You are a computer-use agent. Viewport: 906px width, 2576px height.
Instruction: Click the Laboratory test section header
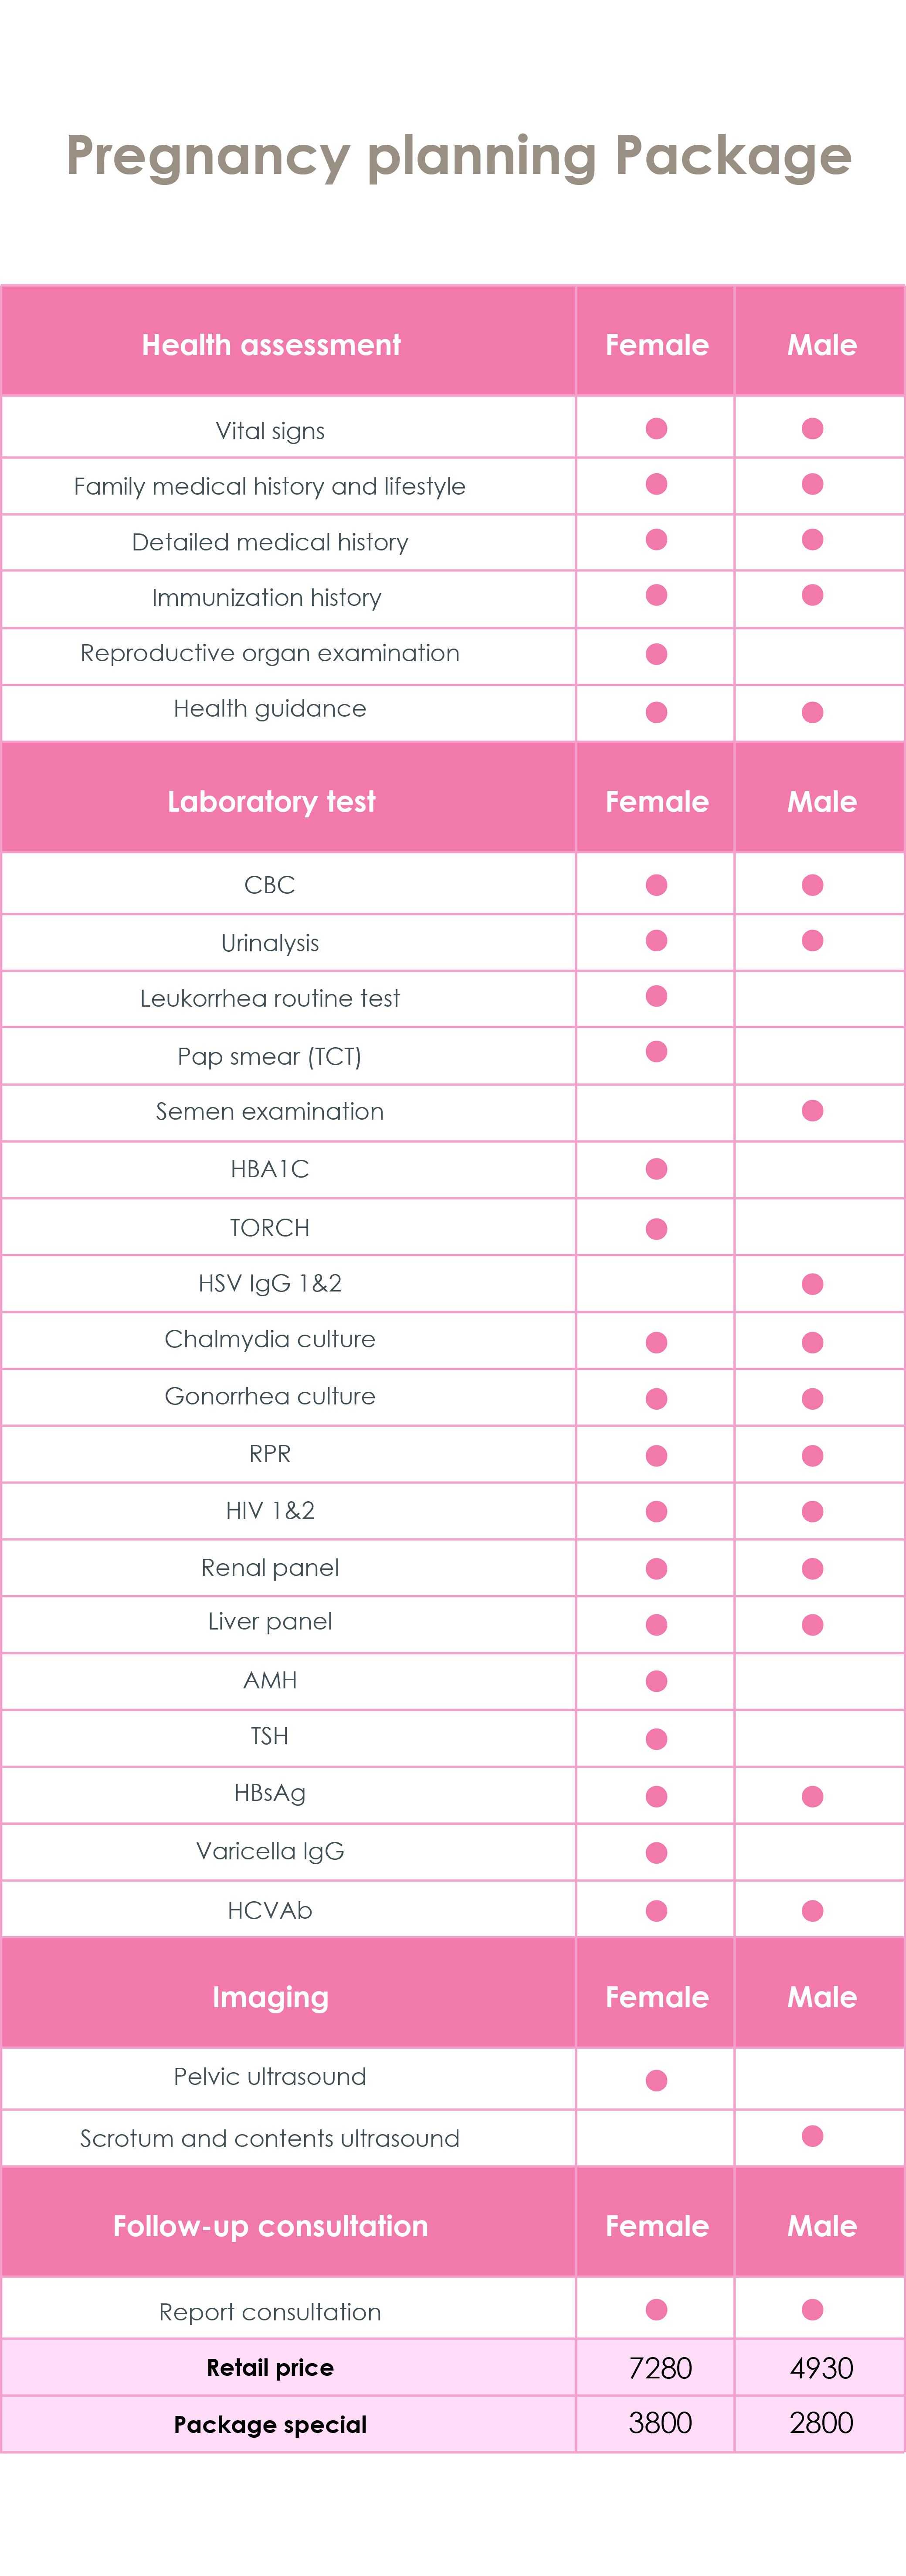[x=271, y=802]
